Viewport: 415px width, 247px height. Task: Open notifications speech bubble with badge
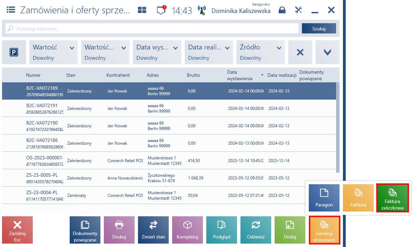tap(161, 10)
